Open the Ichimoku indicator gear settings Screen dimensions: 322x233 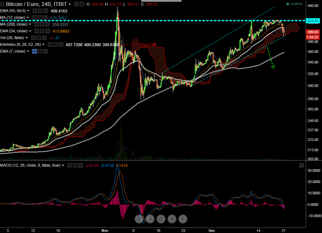point(56,44)
